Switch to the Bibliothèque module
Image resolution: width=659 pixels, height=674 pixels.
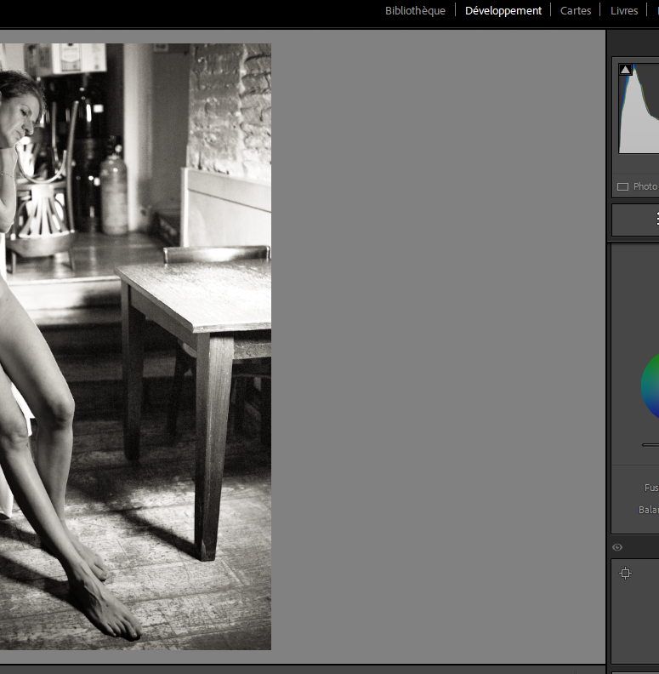[415, 11]
